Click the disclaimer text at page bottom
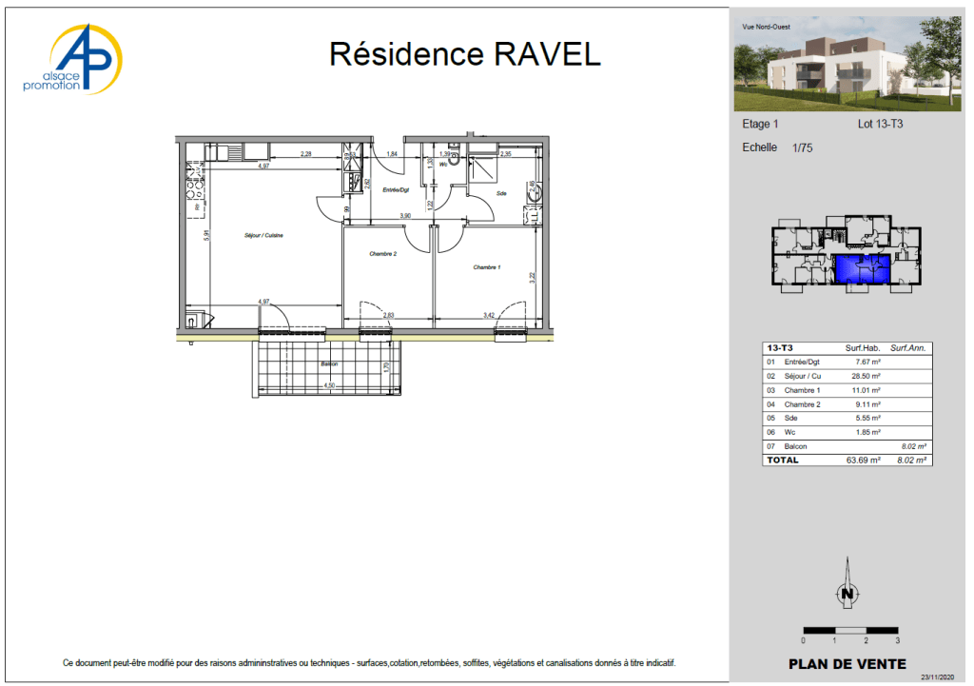Image resolution: width=974 pixels, height=686 pixels. tap(369, 663)
